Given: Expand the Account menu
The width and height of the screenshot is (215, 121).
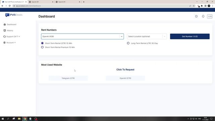Looking at the screenshot, I should (9, 43).
